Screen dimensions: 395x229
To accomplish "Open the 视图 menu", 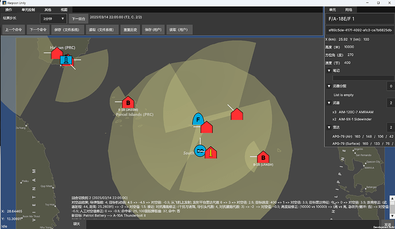I will (64, 10).
